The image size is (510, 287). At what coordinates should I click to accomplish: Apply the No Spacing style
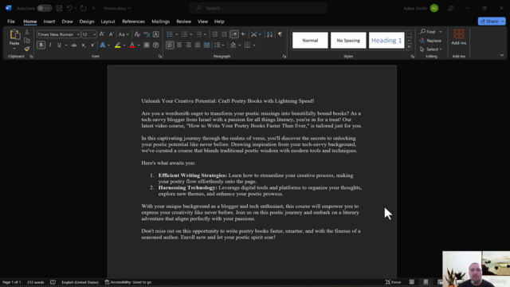click(x=348, y=41)
